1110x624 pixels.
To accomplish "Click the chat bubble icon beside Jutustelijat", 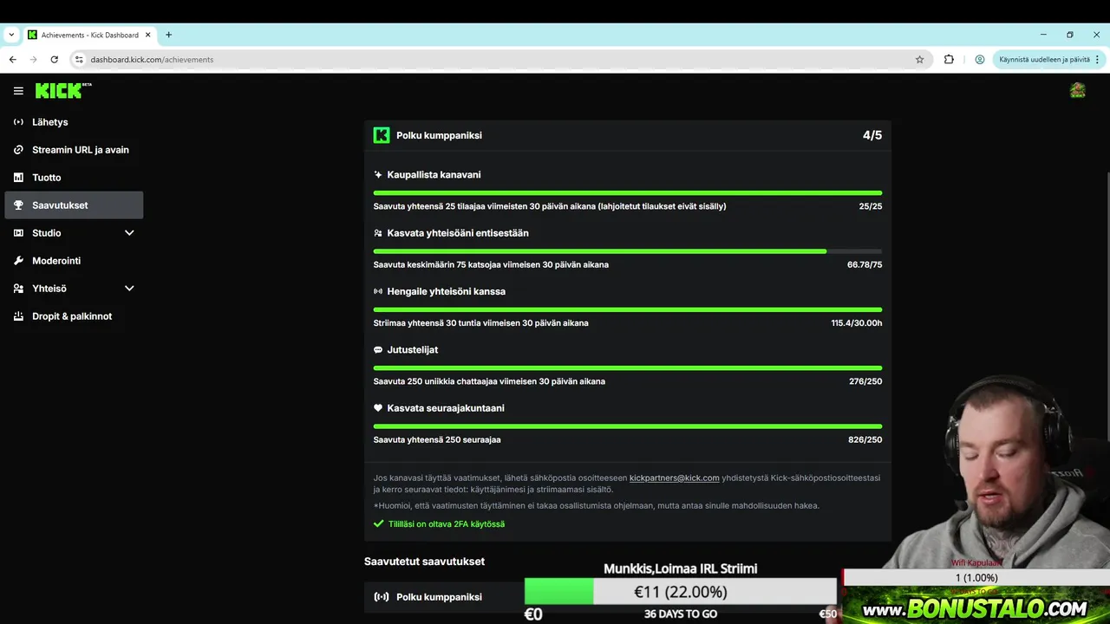I will coord(378,350).
